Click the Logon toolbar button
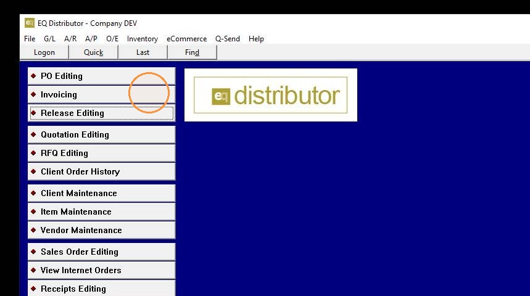 tap(44, 52)
